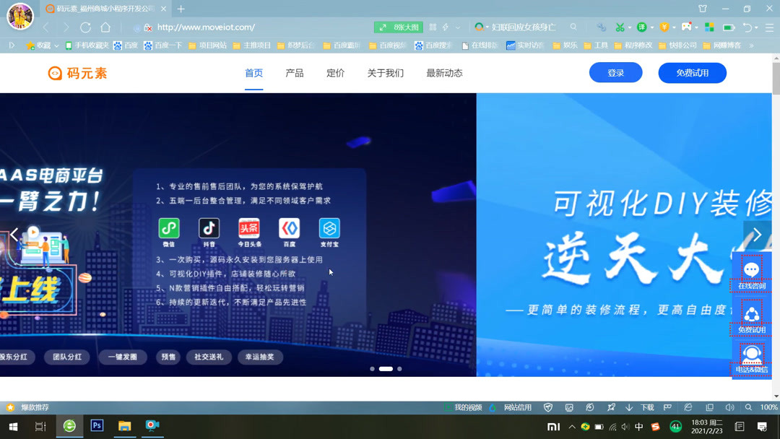Expand hidden tray icons with the chevron
The width and height of the screenshot is (780, 439).
[571, 427]
